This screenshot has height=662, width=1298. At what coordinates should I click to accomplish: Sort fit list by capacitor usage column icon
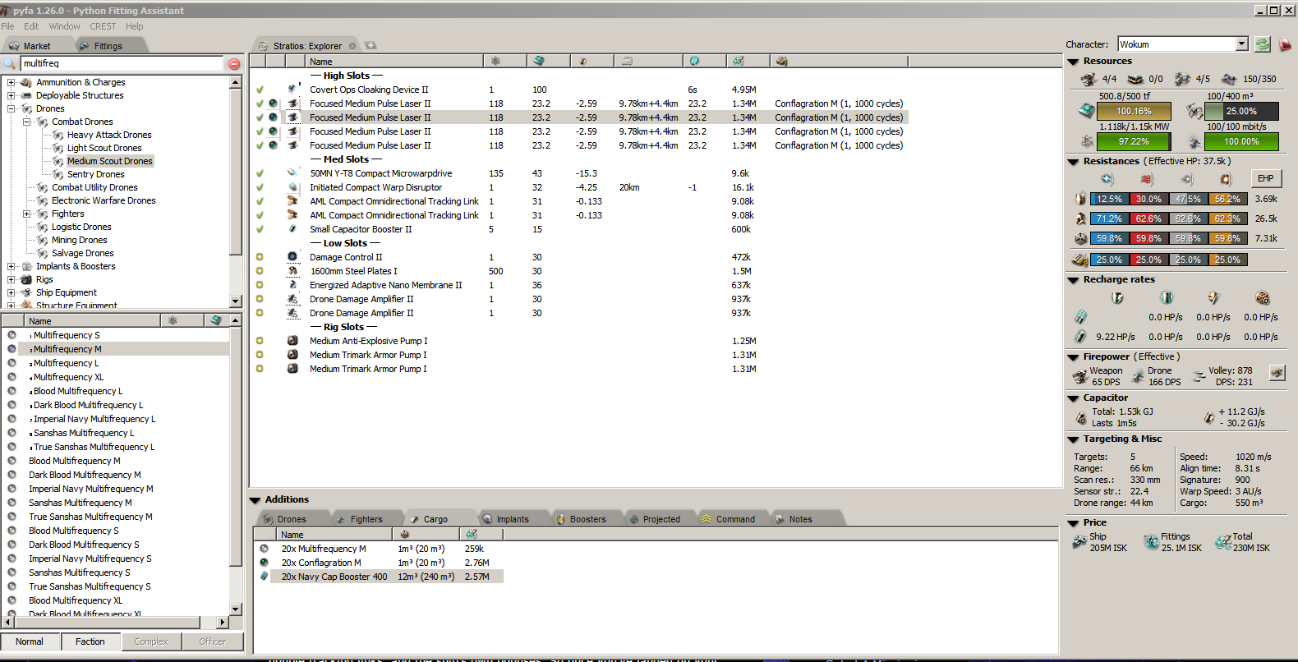[583, 61]
